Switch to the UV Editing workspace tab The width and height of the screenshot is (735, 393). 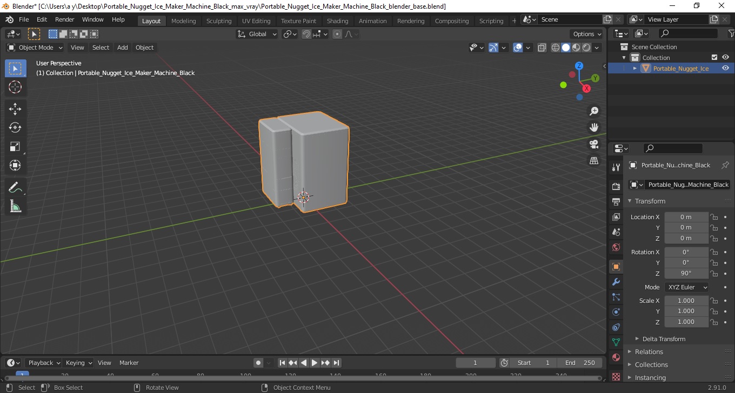tap(256, 21)
